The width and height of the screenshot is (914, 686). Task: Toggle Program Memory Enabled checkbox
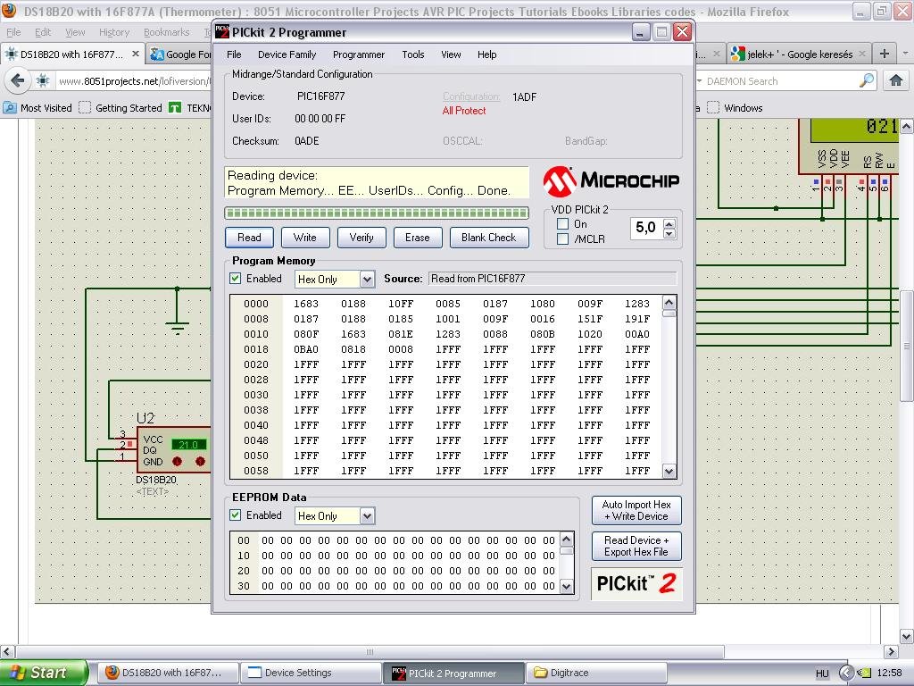(x=236, y=279)
